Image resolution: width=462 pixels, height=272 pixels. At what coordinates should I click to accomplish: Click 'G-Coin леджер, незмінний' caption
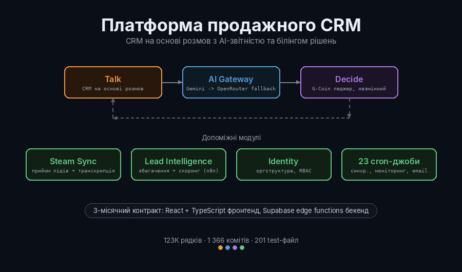pos(349,89)
